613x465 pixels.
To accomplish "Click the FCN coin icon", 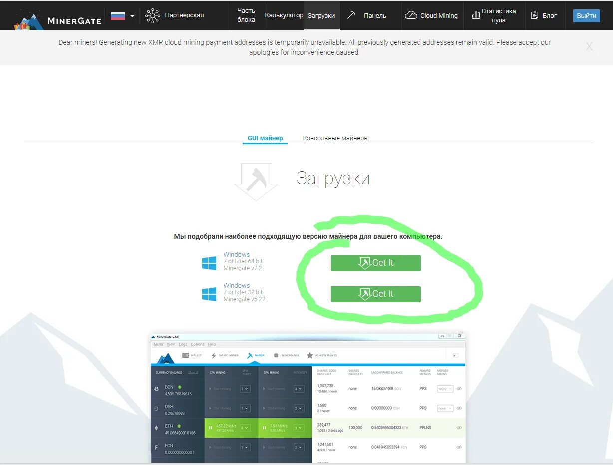I will tap(156, 447).
